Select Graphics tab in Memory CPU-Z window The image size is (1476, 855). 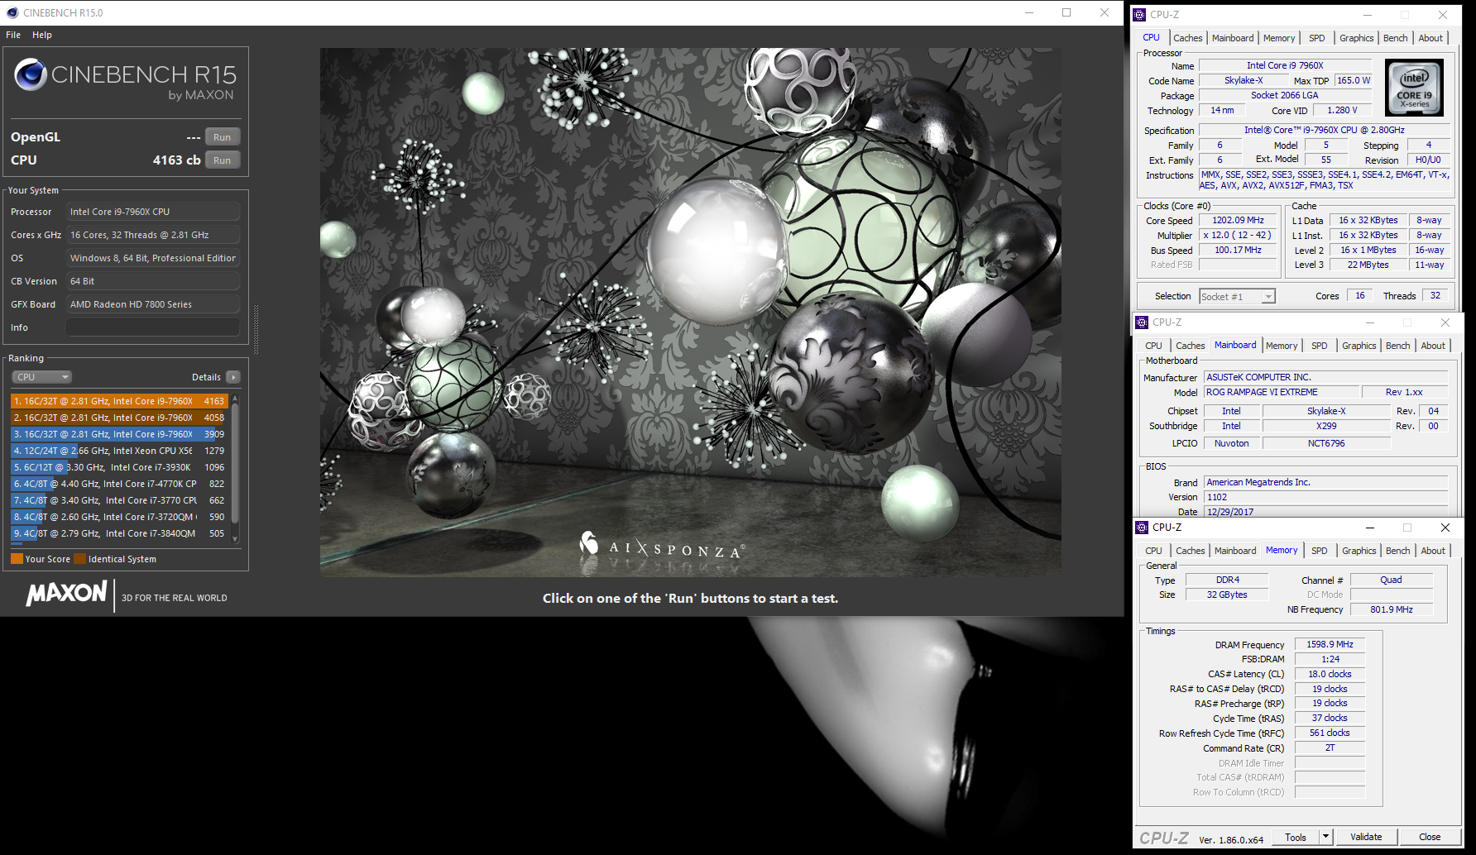click(1359, 551)
